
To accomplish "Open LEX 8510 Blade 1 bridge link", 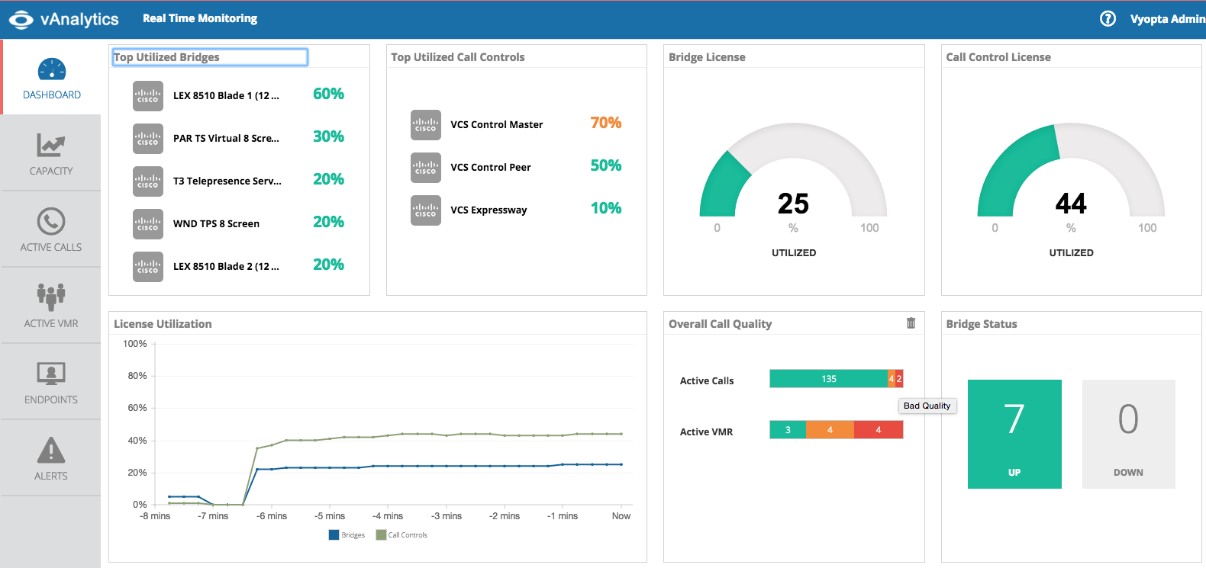I will [x=226, y=95].
